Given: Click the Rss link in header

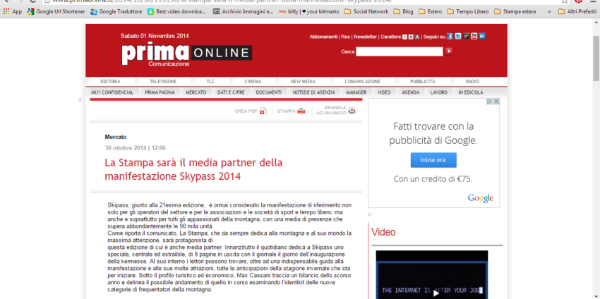Looking at the screenshot, I should 346,37.
